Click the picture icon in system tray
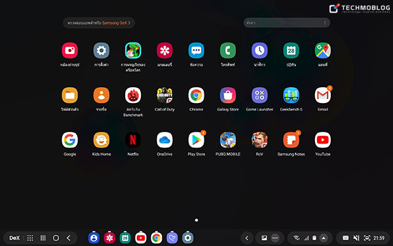 coord(264,238)
